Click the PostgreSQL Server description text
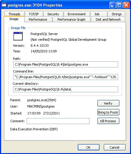Image resolution: width=131 pixels, height=154 pixels. click(x=44, y=34)
